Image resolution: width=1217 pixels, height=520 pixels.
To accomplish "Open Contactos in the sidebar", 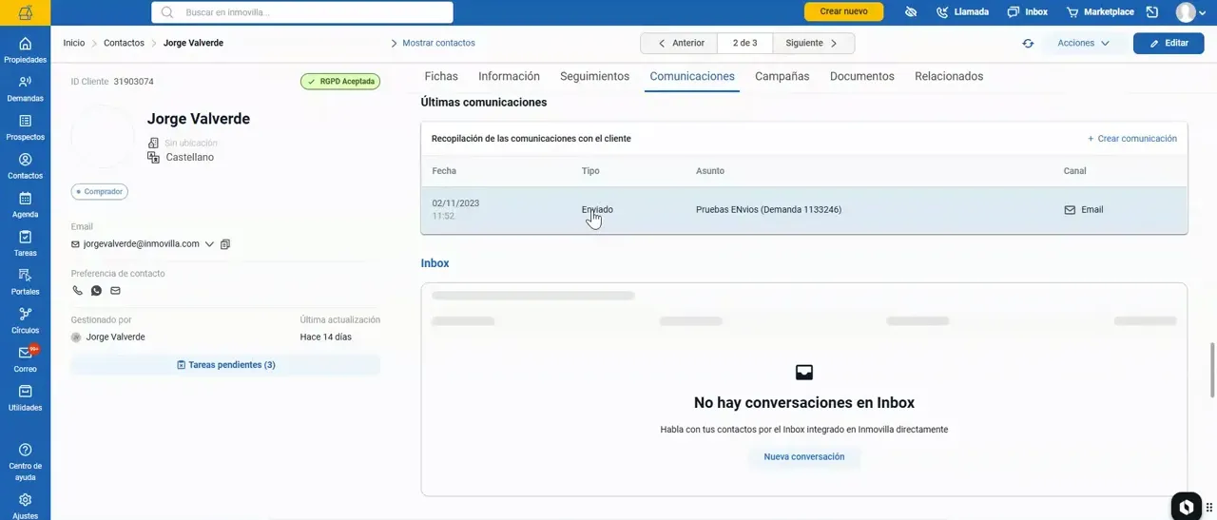I will [25, 166].
